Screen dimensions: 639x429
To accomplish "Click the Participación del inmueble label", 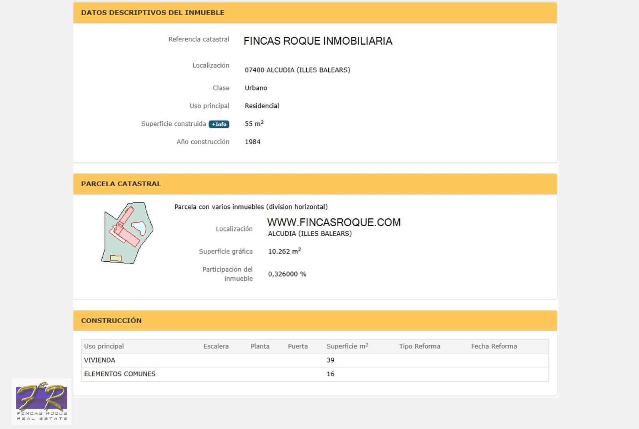I will (228, 274).
